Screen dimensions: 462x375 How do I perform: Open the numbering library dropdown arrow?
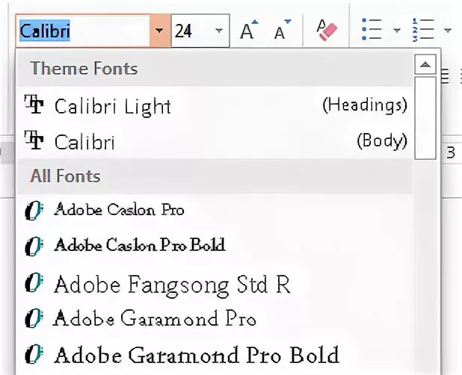pos(448,30)
